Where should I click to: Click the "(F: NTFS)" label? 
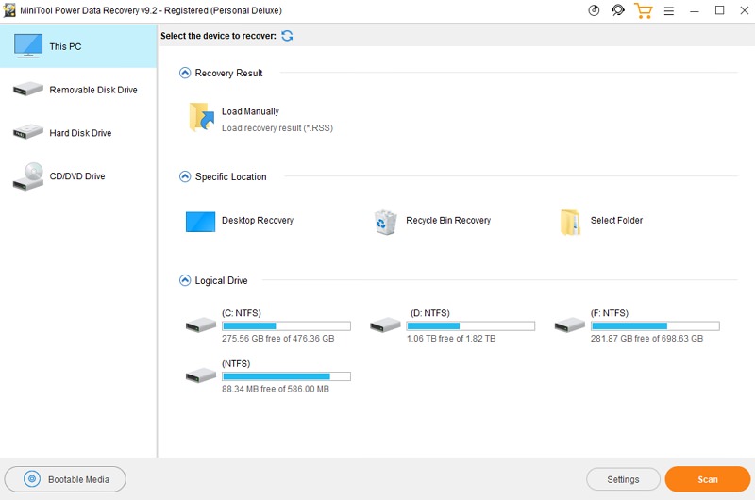[x=609, y=313]
